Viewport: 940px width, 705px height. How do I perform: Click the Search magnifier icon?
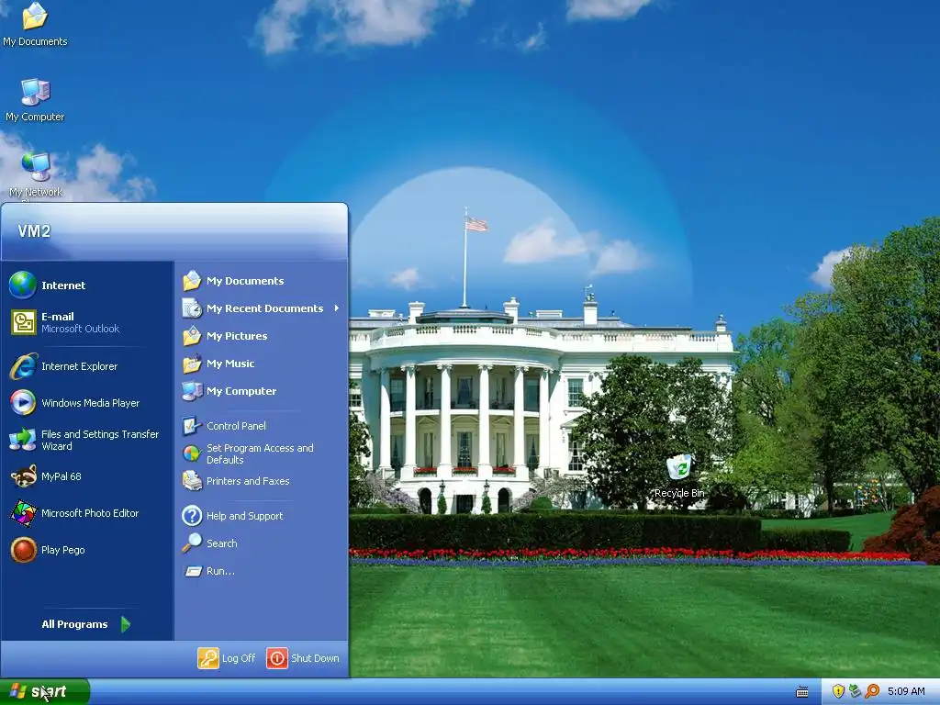(x=192, y=543)
